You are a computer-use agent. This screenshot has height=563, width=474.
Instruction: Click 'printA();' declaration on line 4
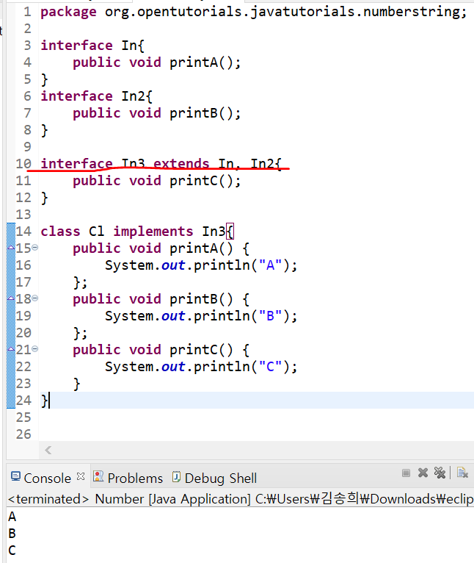coord(205,62)
